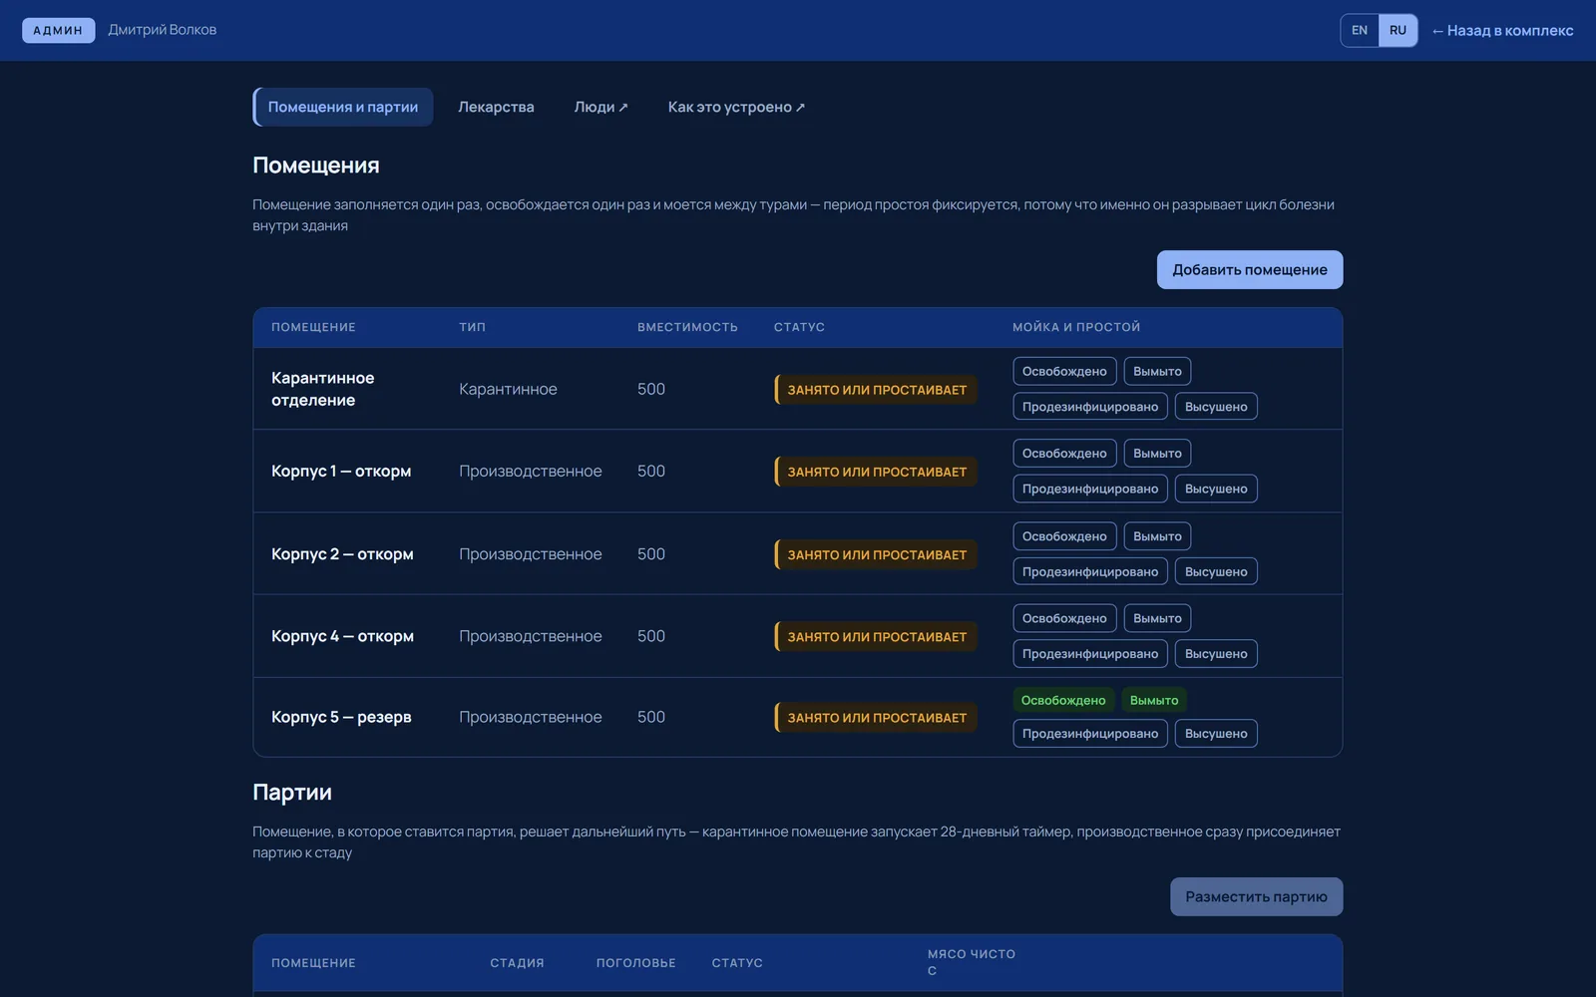Click the Добавить помещение button
The width and height of the screenshot is (1596, 997).
tap(1250, 270)
